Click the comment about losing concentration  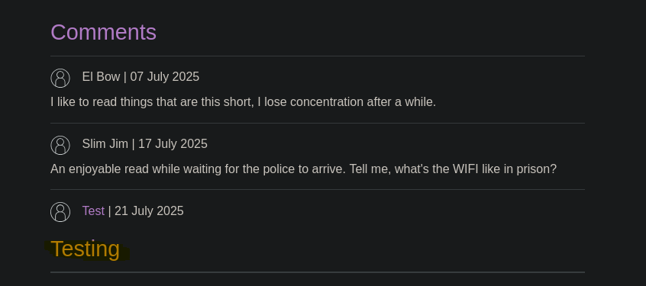(x=243, y=102)
